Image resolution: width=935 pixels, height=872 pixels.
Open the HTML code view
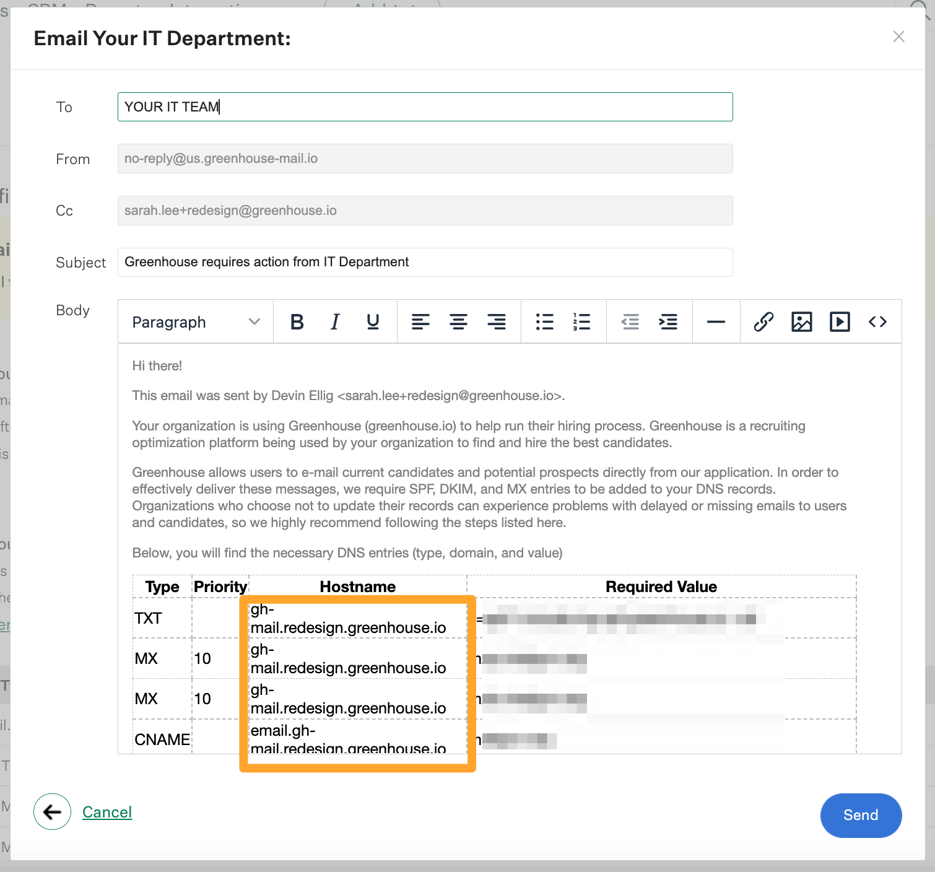(x=877, y=322)
